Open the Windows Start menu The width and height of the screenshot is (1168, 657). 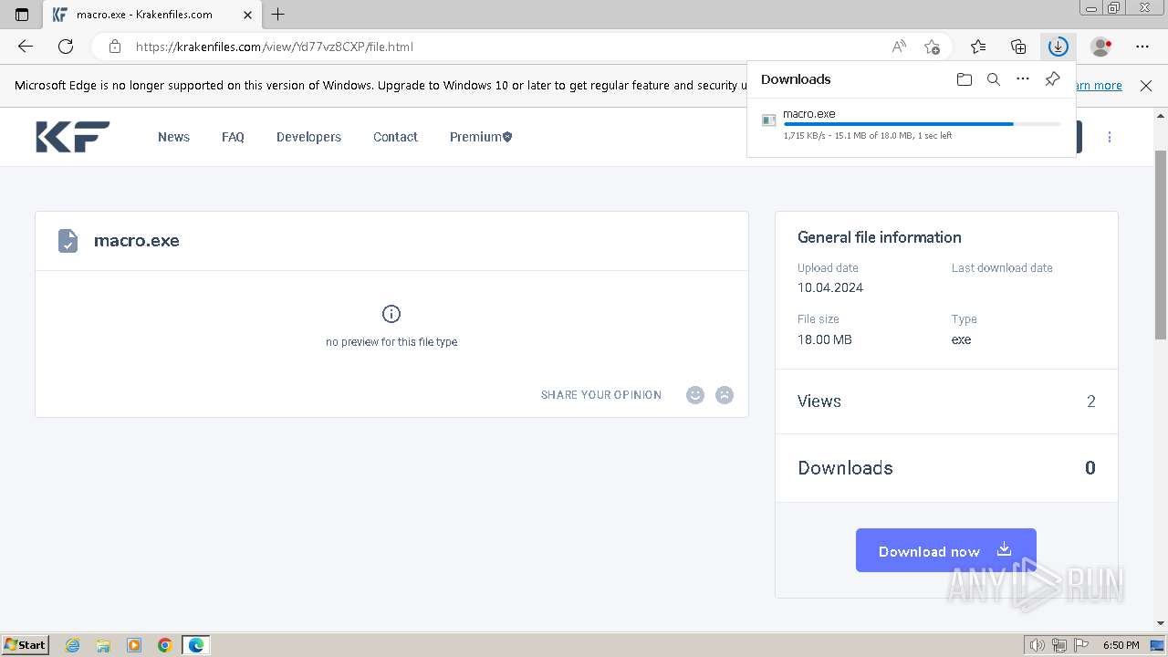[26, 645]
